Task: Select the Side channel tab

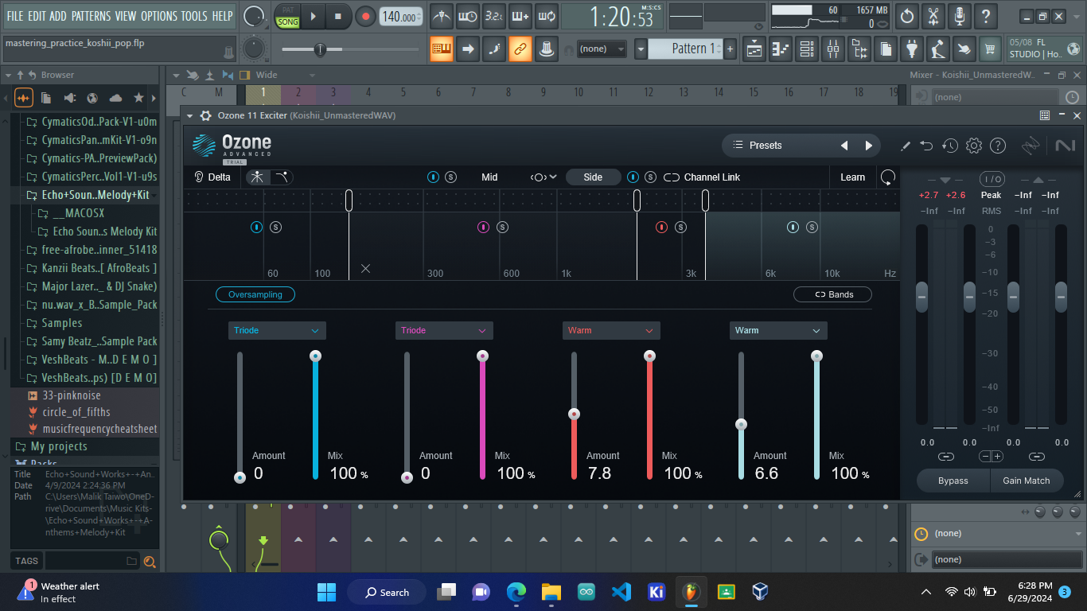Action: click(x=593, y=177)
